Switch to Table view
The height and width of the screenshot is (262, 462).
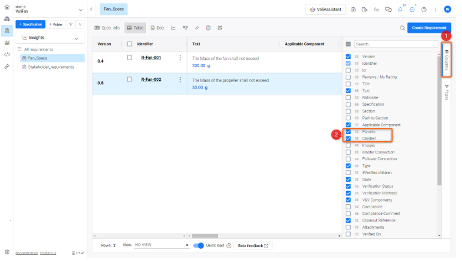pyautogui.click(x=135, y=28)
